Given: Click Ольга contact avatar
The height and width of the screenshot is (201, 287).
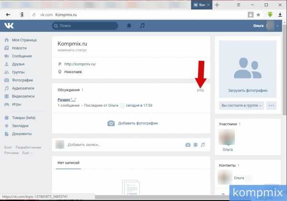Looking at the screenshot, I should click(225, 177).
